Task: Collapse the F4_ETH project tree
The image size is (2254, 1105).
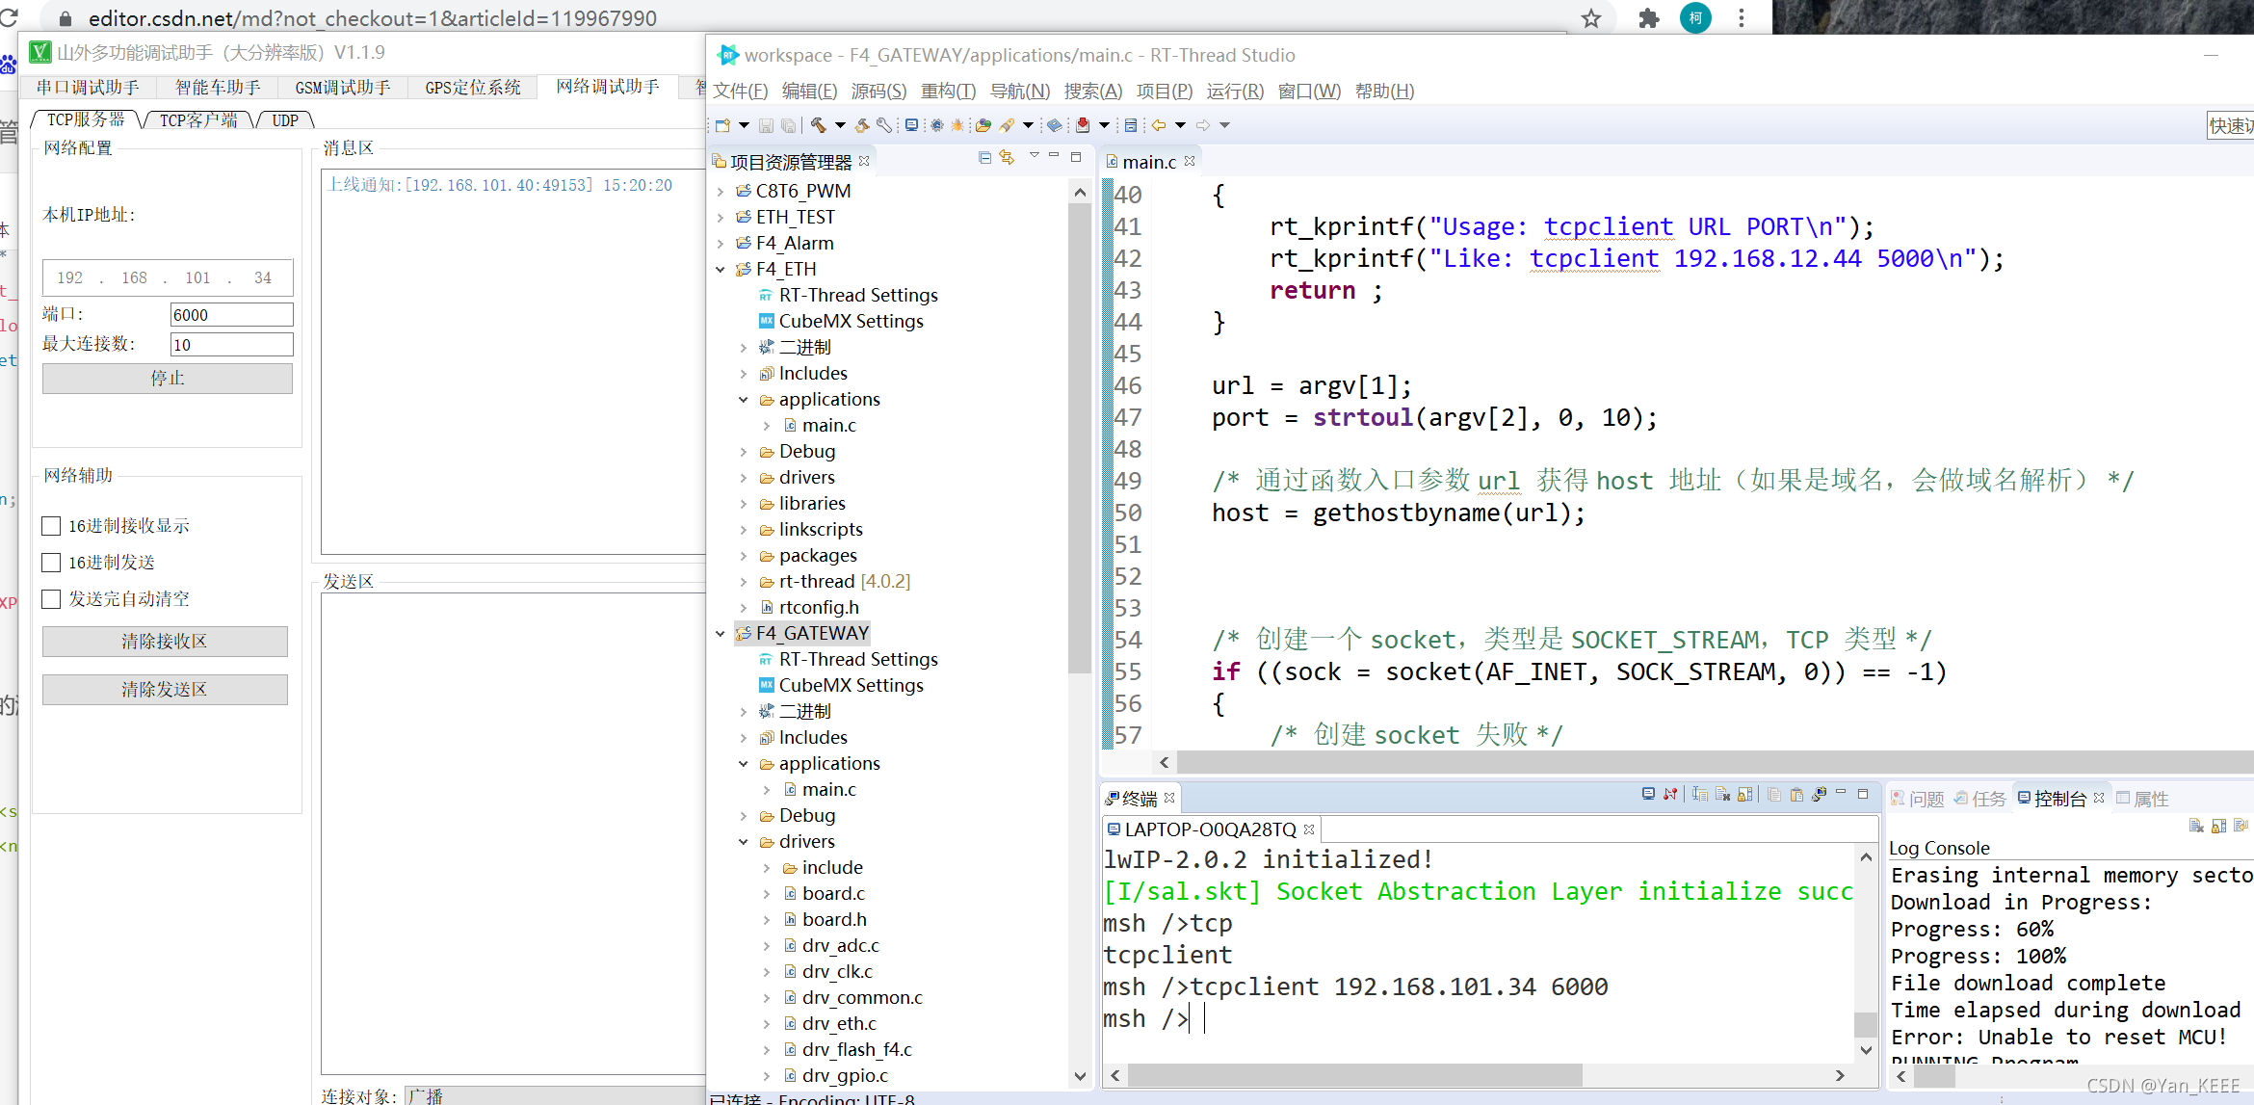Action: point(721,270)
